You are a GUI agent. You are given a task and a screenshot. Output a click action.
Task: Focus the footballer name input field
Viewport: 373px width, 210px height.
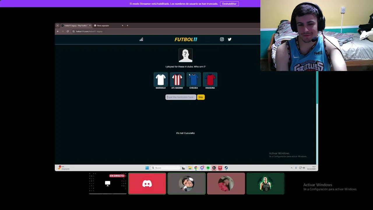(181, 97)
